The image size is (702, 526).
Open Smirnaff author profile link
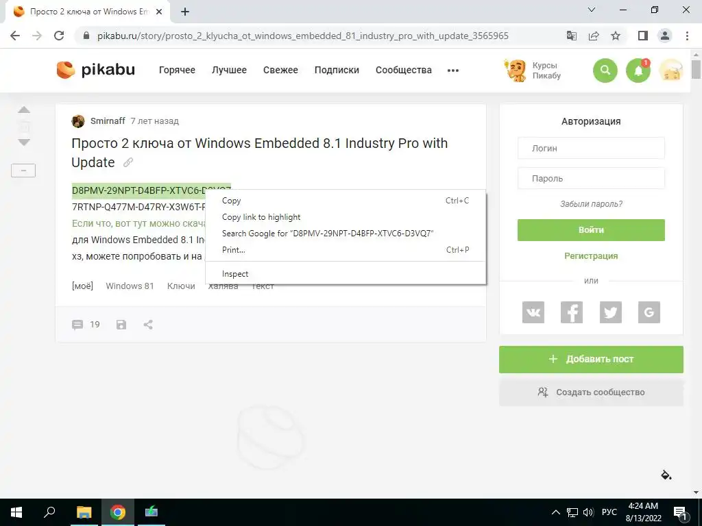[x=108, y=121]
